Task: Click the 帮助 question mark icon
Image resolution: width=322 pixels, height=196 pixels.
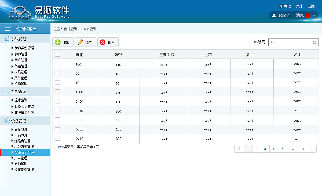Action: 281,6
